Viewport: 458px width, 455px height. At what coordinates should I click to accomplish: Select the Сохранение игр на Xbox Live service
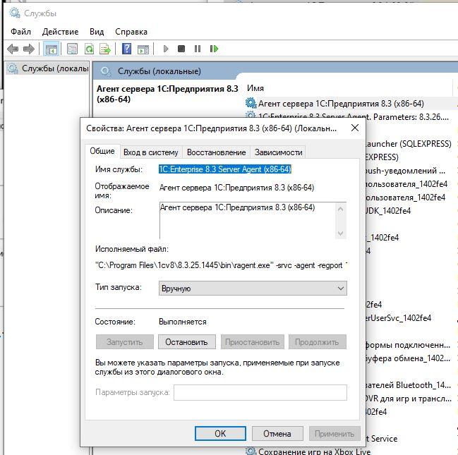pos(314,451)
